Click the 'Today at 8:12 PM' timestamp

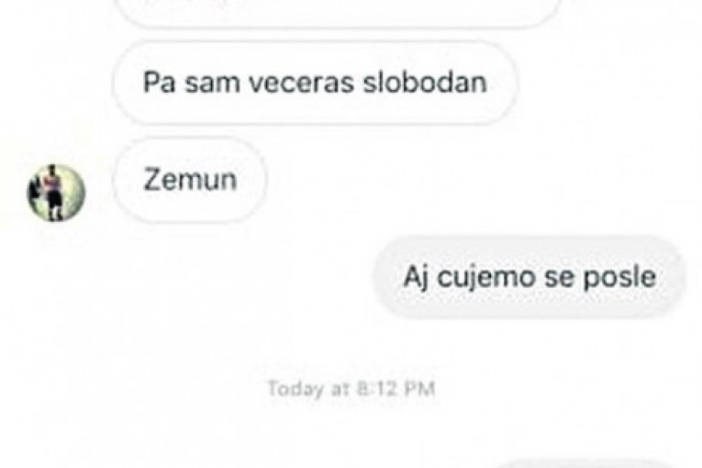pos(351,389)
